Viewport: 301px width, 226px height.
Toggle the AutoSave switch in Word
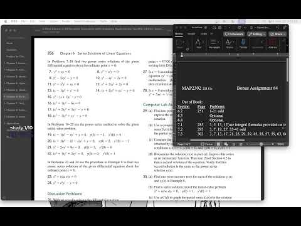(x=205, y=28)
